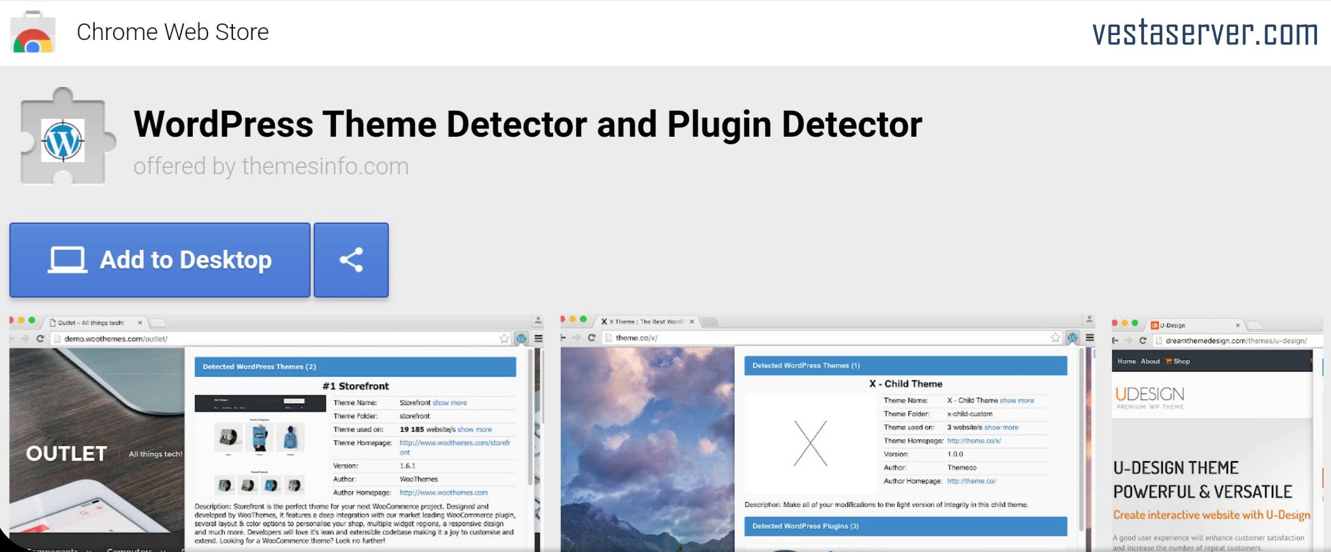The width and height of the screenshot is (1331, 552).
Task: Click show more next to Storefront theme name
Action: point(449,403)
